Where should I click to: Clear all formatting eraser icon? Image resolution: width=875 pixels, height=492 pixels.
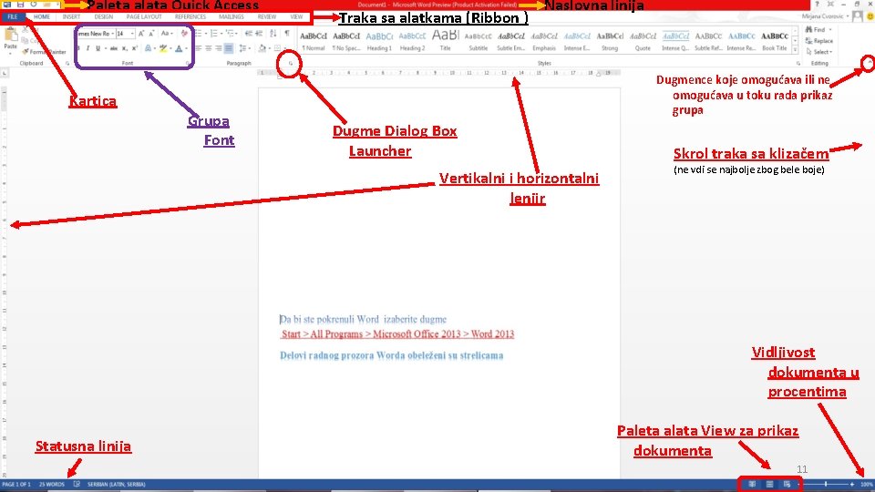click(184, 34)
